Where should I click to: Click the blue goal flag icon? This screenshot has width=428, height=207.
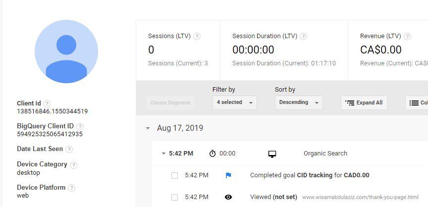pos(228,175)
